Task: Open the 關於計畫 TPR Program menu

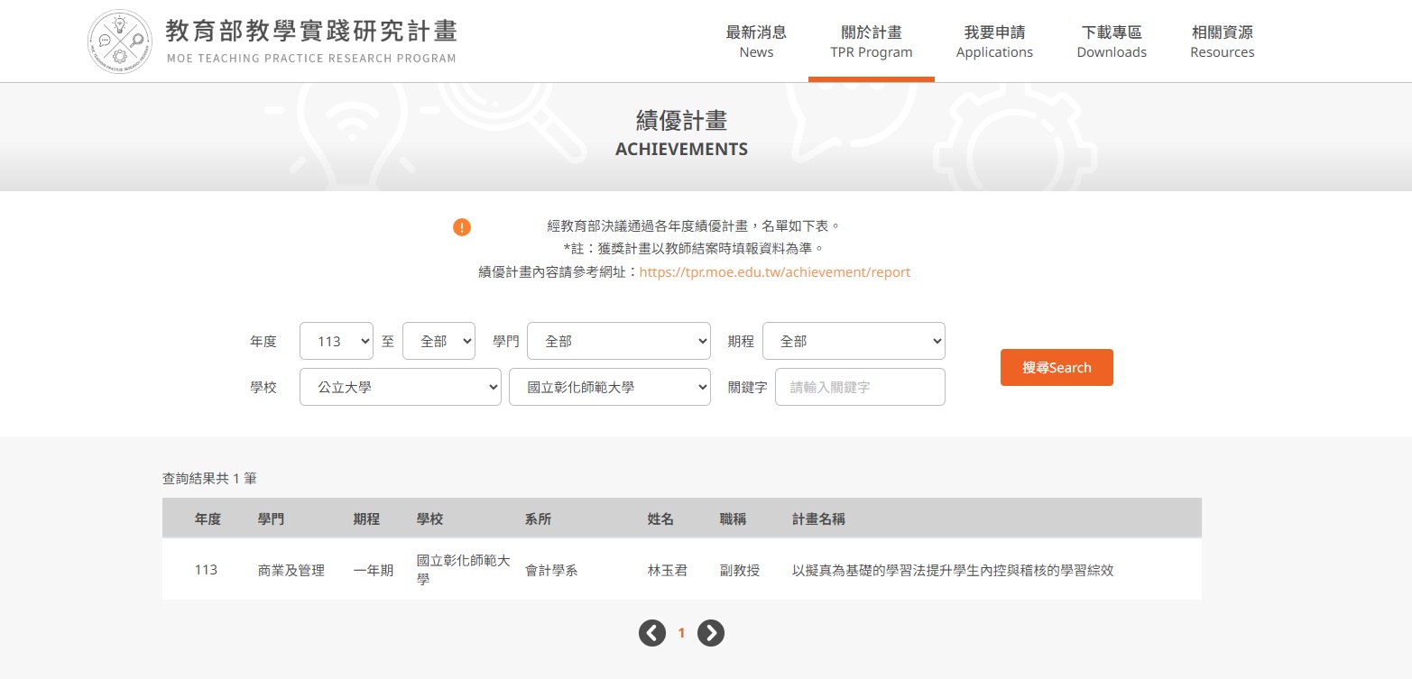Action: 871,41
